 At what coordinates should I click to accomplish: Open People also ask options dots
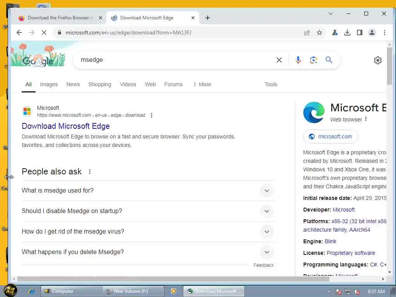click(90, 172)
